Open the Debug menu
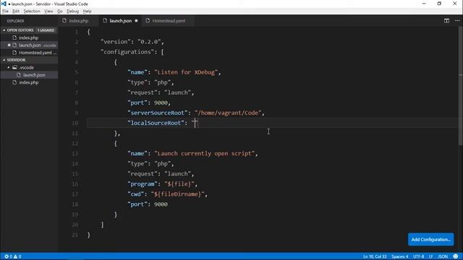The width and height of the screenshot is (463, 260). coord(72,12)
